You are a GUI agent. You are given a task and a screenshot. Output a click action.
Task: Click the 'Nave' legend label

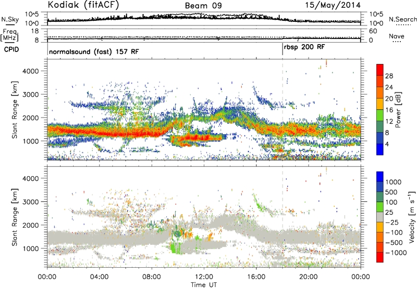[396, 36]
